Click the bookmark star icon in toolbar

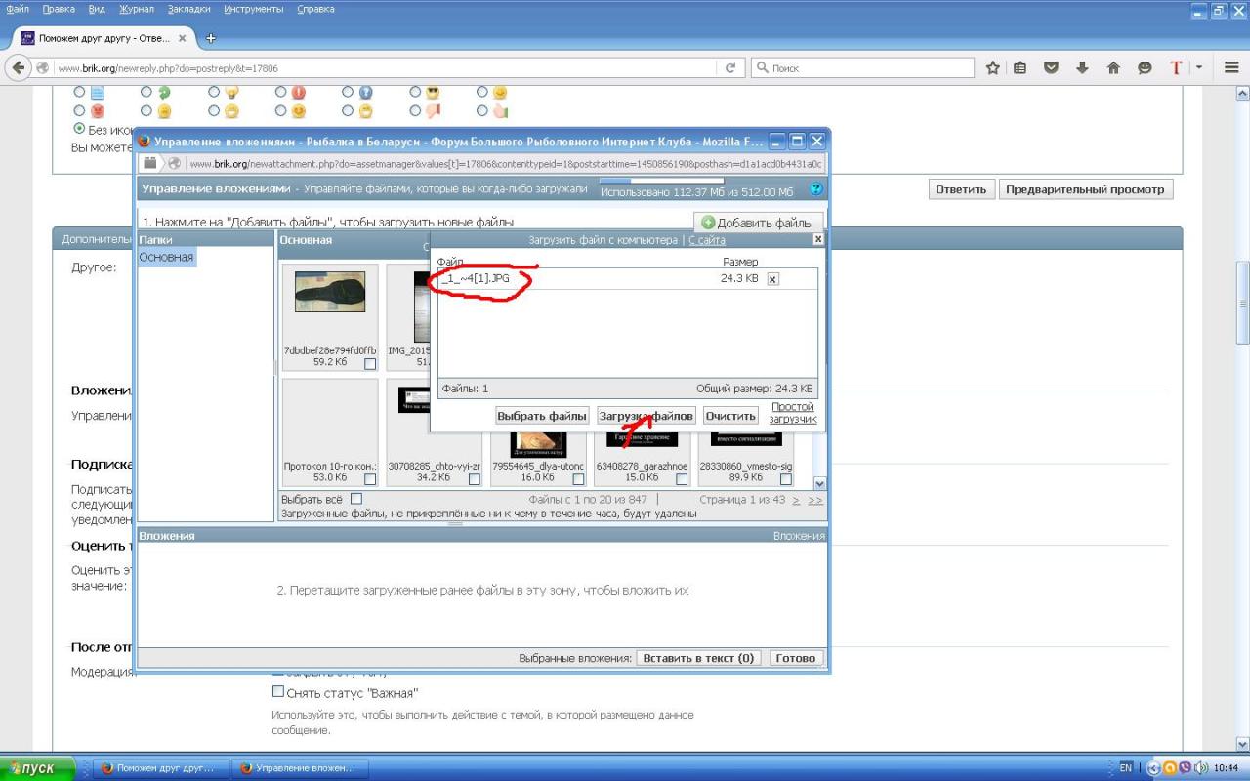coord(993,68)
